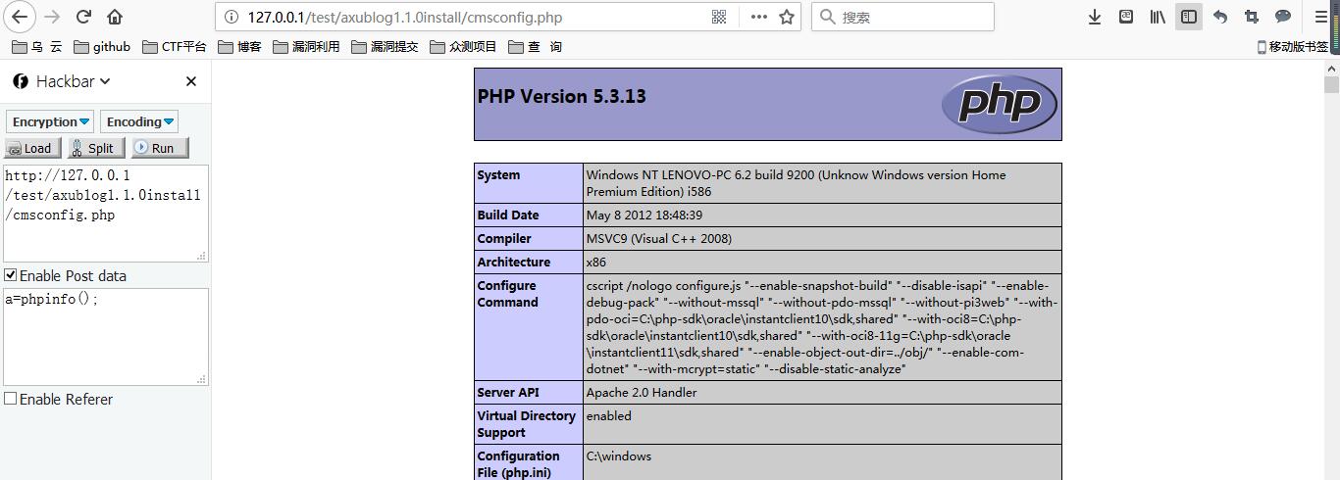Open the downloads panel
This screenshot has width=1340, height=480.
(x=1096, y=17)
